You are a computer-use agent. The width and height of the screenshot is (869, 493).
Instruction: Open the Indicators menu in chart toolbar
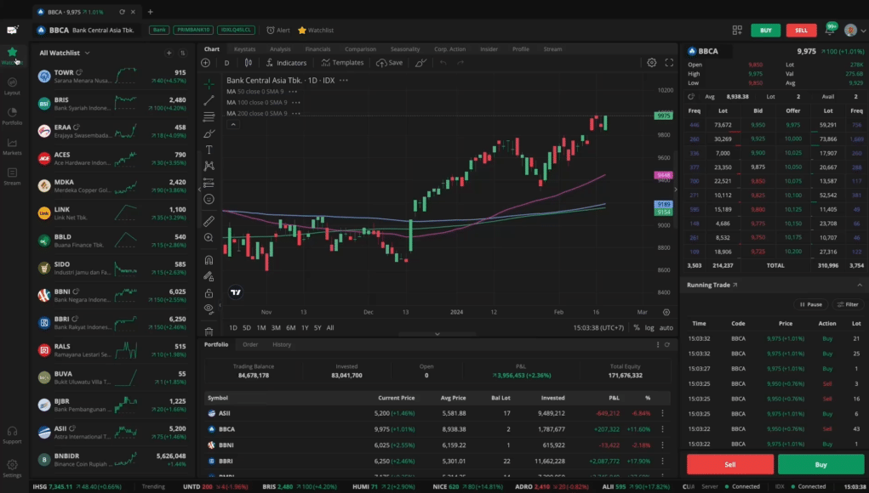point(285,63)
